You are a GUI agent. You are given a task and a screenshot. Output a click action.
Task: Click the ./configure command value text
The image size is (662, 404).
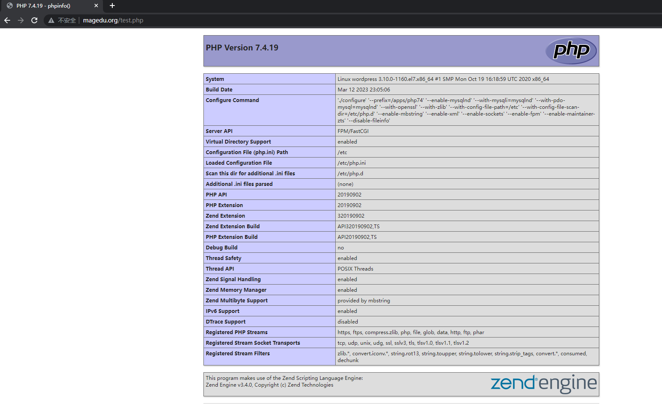pos(466,111)
